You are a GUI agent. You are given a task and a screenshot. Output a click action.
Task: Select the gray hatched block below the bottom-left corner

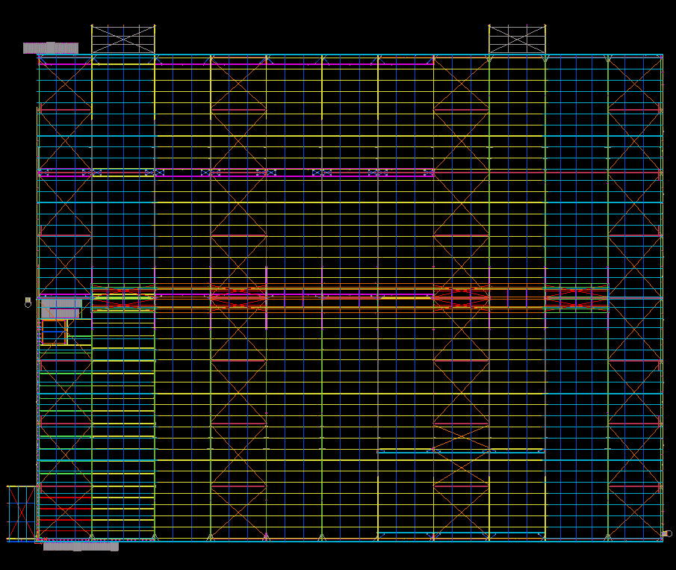81,547
